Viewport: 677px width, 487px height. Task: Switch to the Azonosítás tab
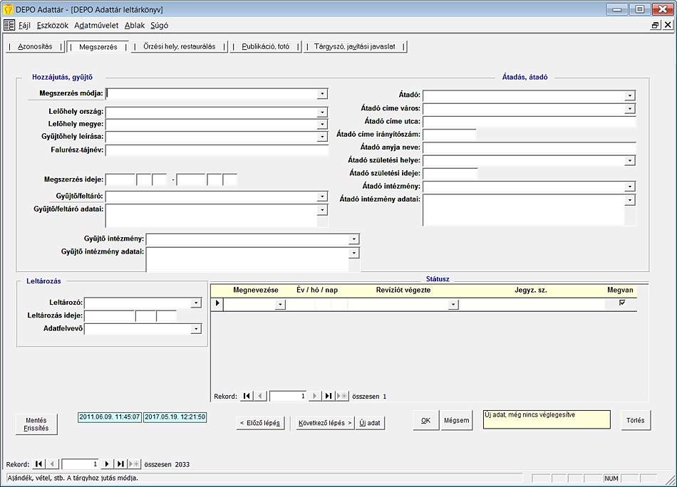(x=35, y=47)
